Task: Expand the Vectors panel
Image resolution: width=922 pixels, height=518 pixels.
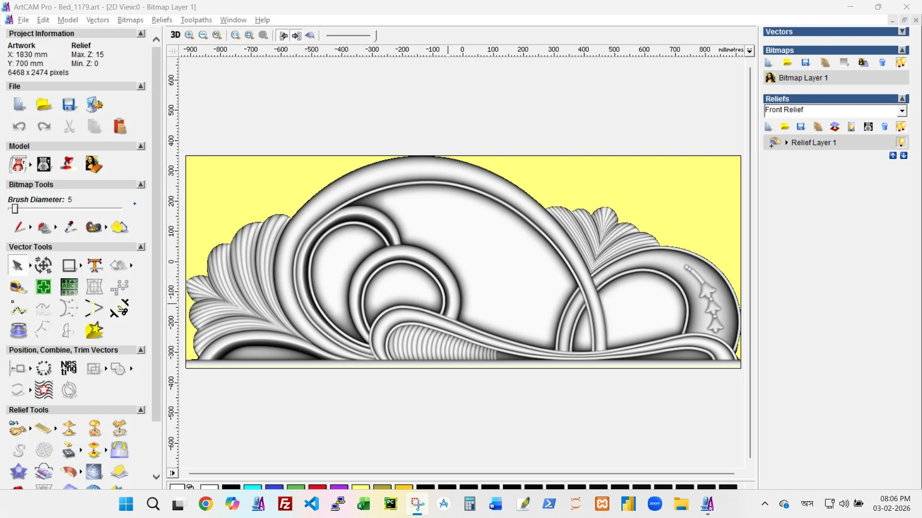Action: (x=902, y=32)
